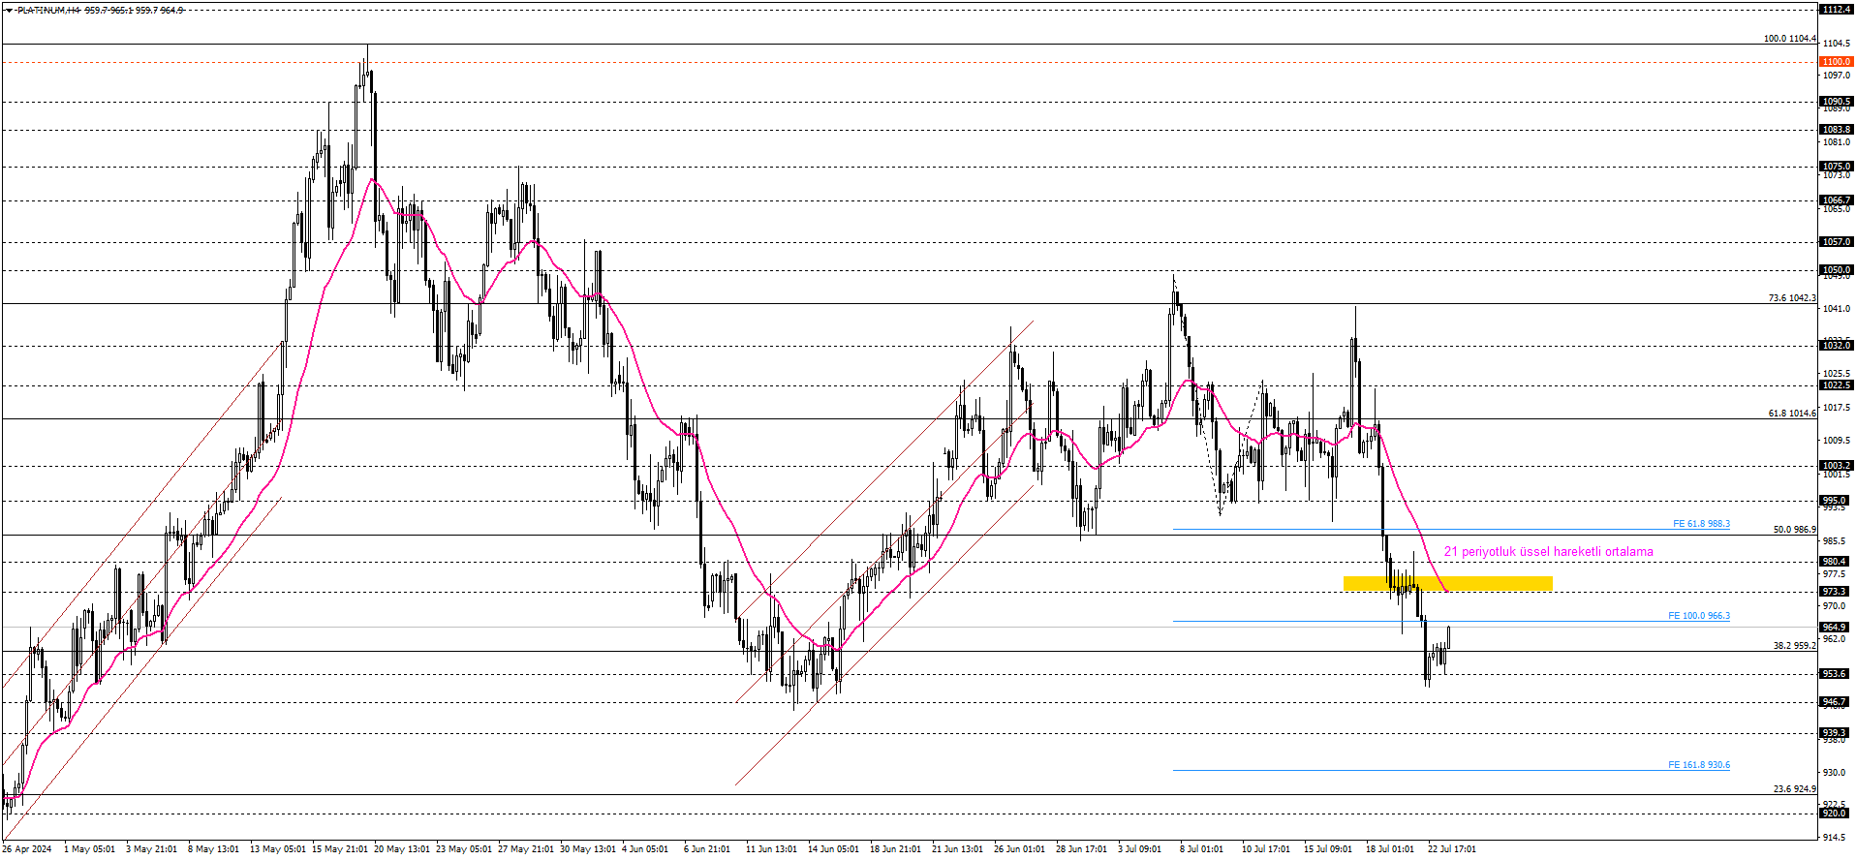Click the 973.3 price level tag

[x=1836, y=592]
